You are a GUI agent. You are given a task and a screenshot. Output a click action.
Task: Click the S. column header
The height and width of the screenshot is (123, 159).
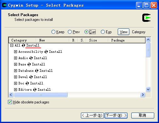click(x=82, y=40)
